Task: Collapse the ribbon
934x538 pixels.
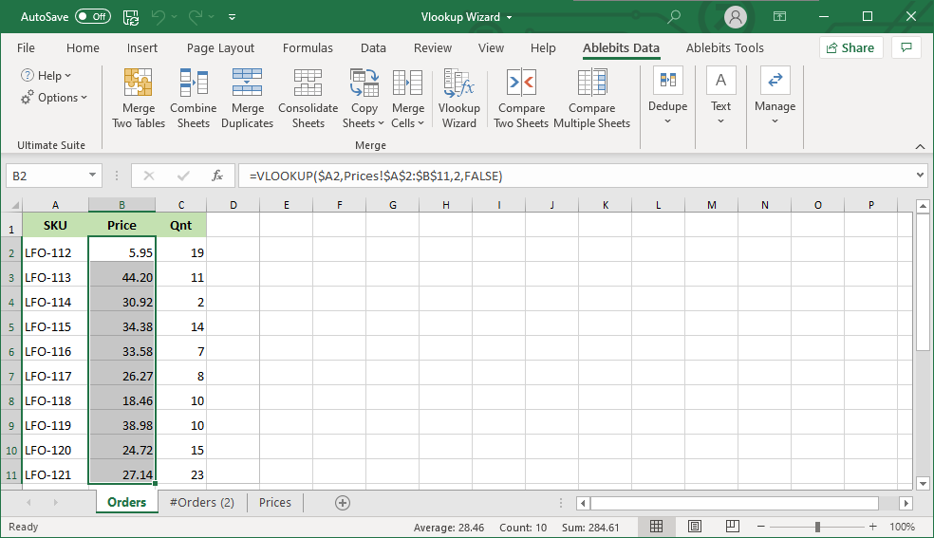Action: coord(921,146)
